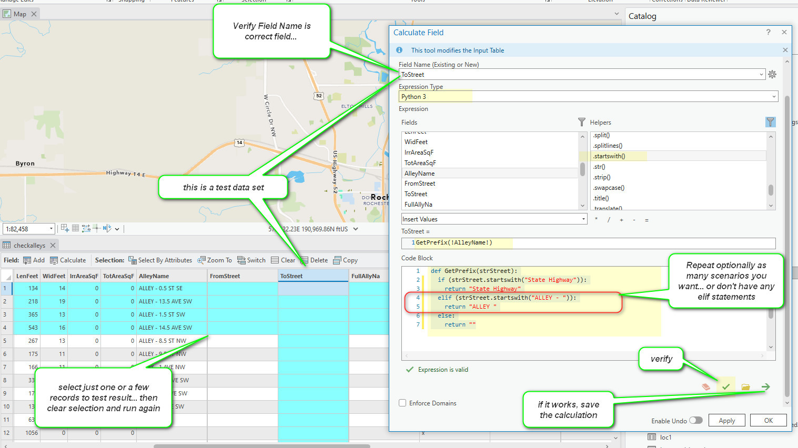This screenshot has width=798, height=448.
Task: Click the green export arrow icon
Action: 765,387
